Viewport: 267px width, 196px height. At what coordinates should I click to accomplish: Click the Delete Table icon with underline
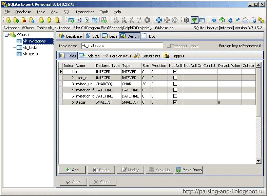point(57,20)
